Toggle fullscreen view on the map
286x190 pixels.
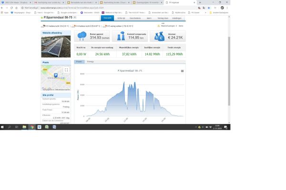[x=66, y=70]
